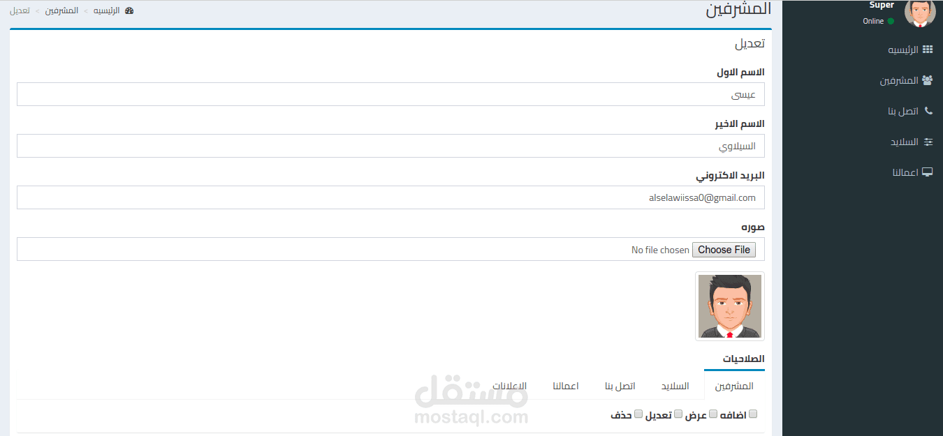Open الرئيسيه in the sidebar menu
The width and height of the screenshot is (943, 436).
tap(903, 50)
